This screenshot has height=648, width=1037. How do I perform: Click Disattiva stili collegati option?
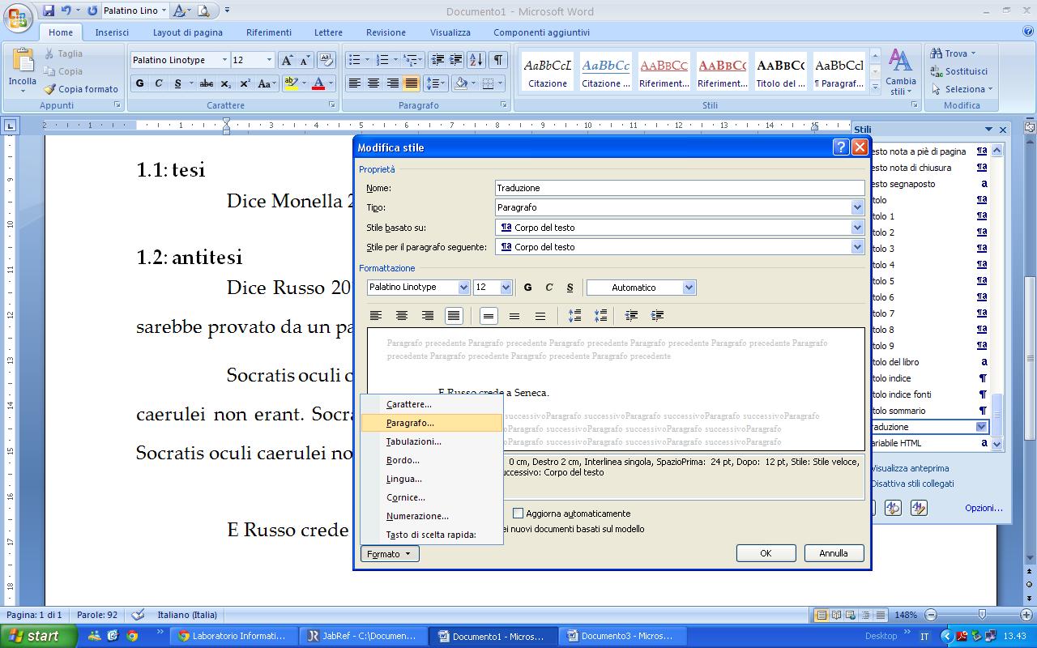click(912, 484)
